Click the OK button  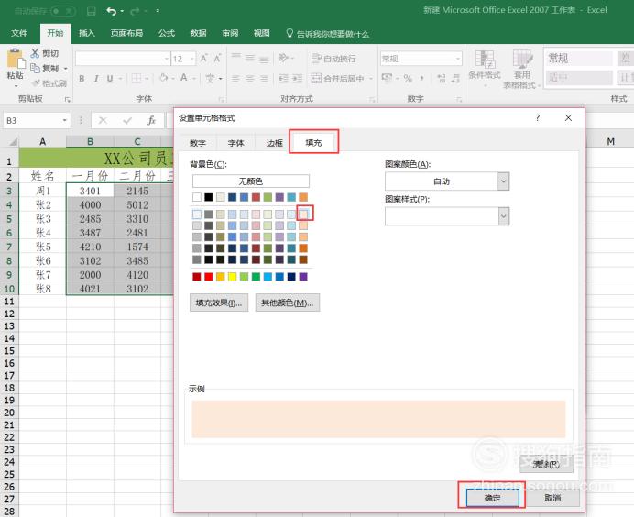492,498
